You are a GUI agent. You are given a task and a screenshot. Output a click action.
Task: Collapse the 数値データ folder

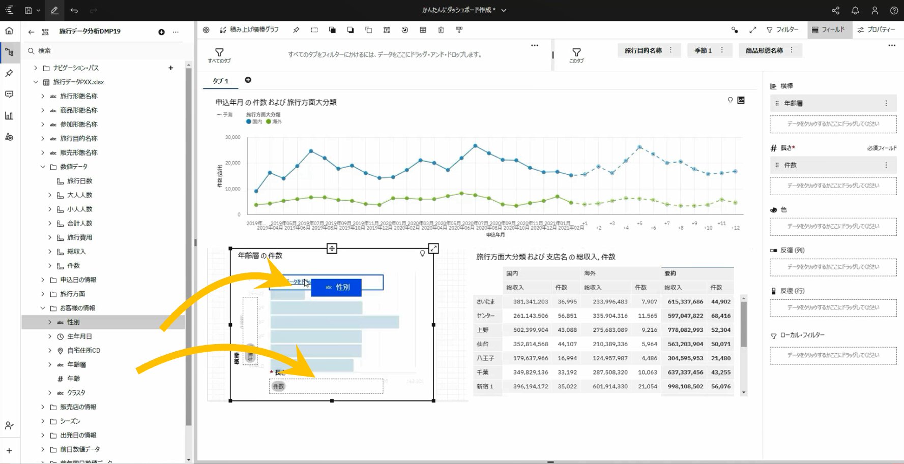coord(43,166)
